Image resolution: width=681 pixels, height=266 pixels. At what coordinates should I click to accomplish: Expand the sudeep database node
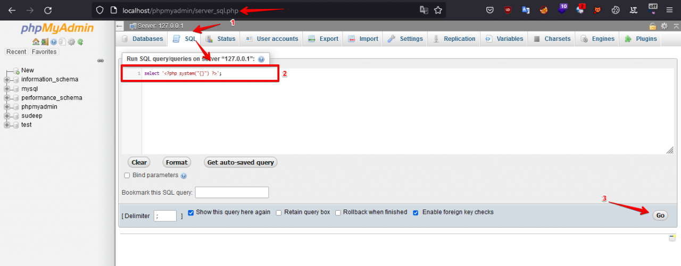[7, 116]
